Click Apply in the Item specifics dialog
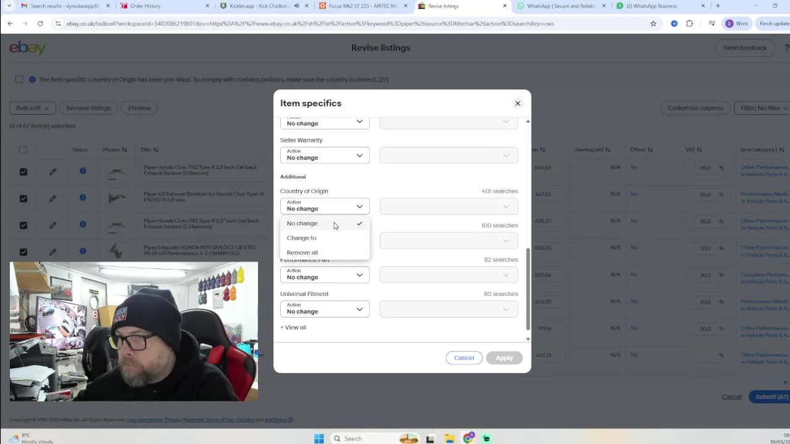 tap(504, 358)
